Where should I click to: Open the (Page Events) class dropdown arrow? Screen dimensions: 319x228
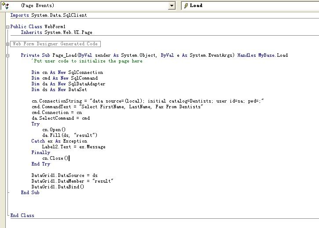[x=172, y=5]
